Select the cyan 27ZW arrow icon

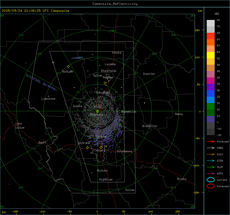[x=210, y=161]
